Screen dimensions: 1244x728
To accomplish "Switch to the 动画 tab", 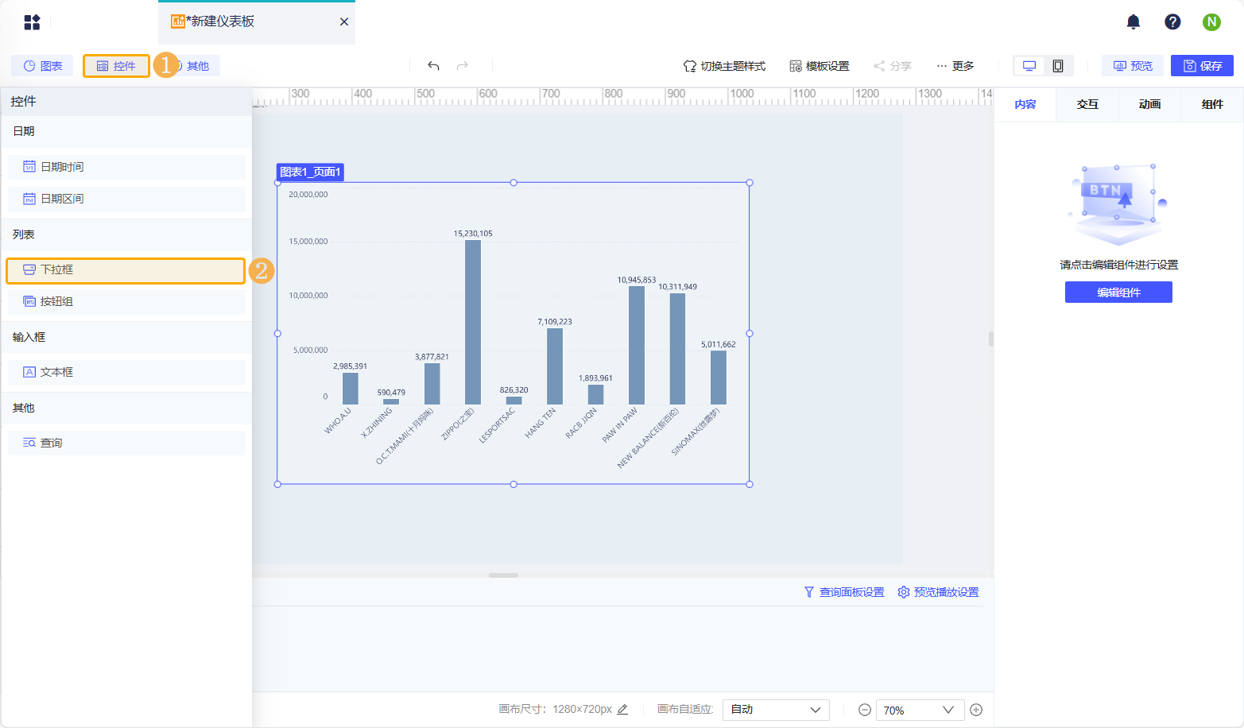I will (1149, 105).
